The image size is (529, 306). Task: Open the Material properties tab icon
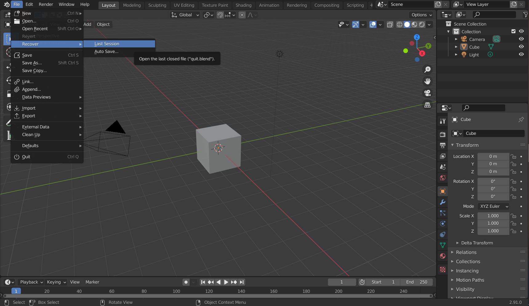[443, 256]
